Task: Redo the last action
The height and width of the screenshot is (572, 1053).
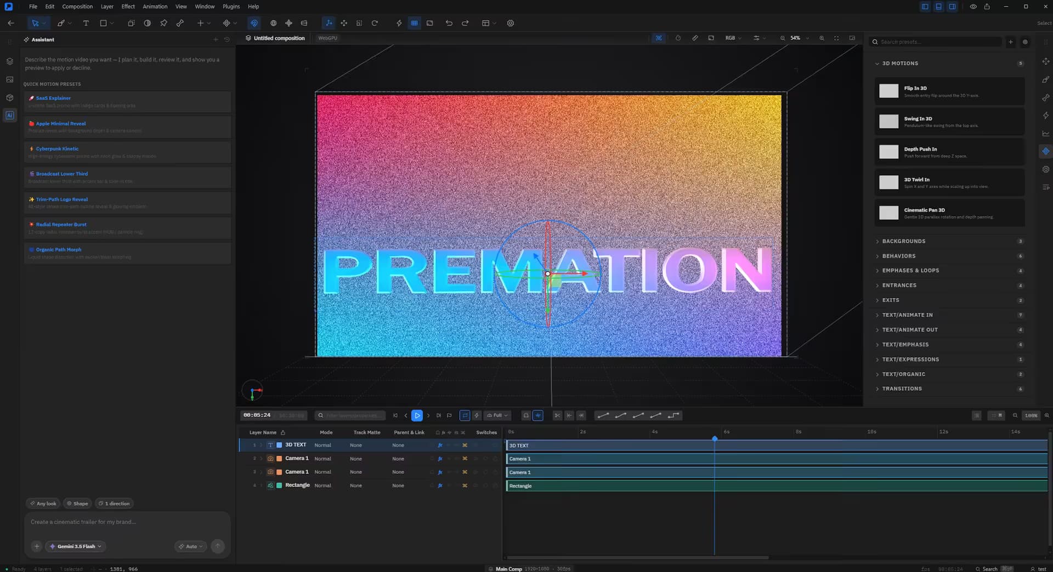Action: tap(465, 23)
